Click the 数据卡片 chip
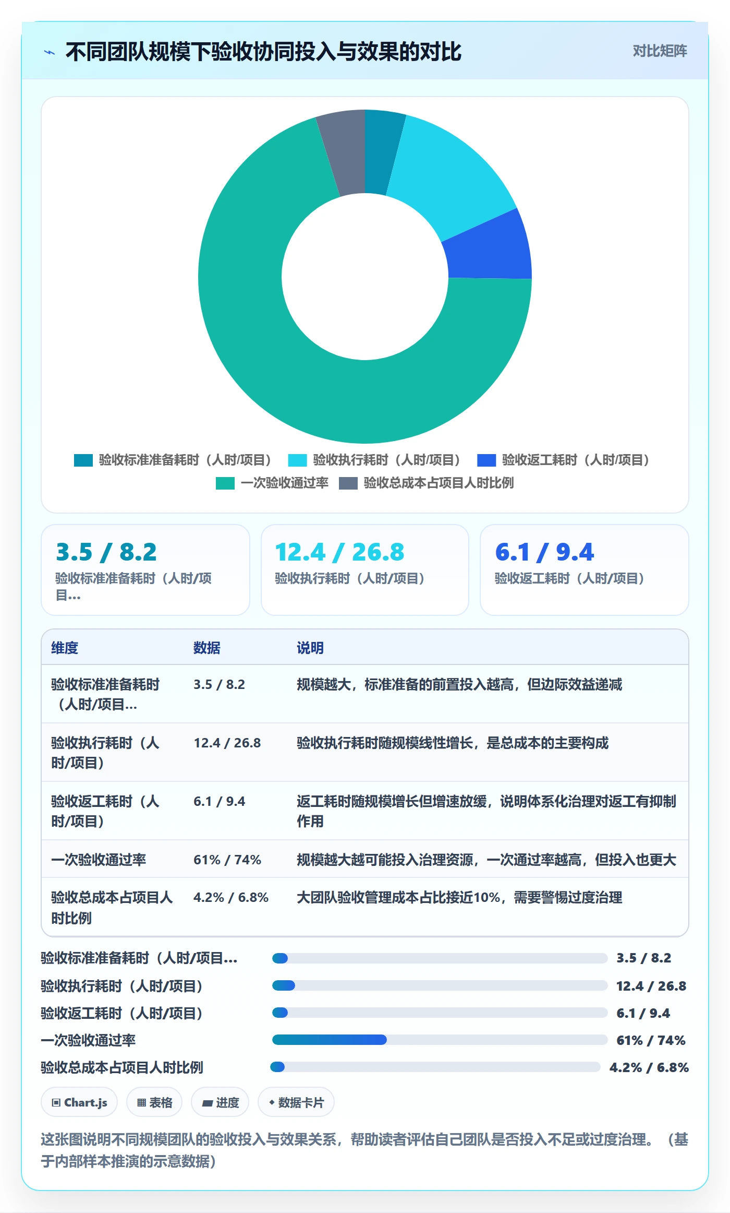 pos(296,1102)
